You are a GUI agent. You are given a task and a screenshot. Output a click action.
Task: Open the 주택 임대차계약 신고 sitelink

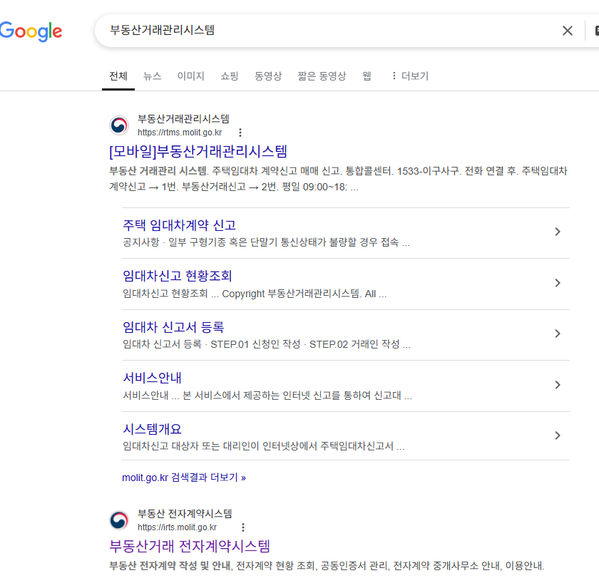pos(179,225)
